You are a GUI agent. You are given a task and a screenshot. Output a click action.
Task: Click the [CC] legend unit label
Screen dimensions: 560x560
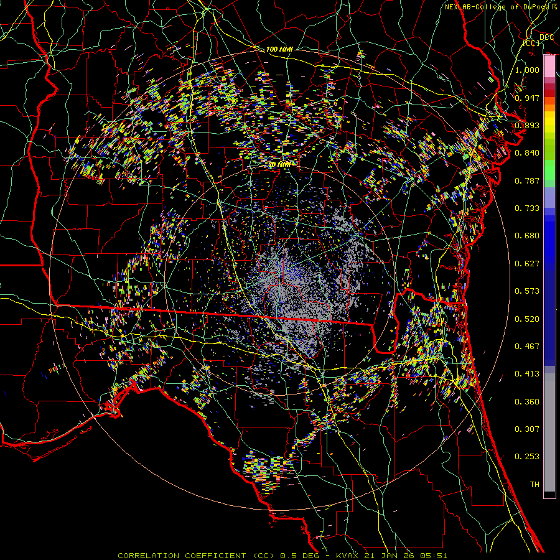531,43
